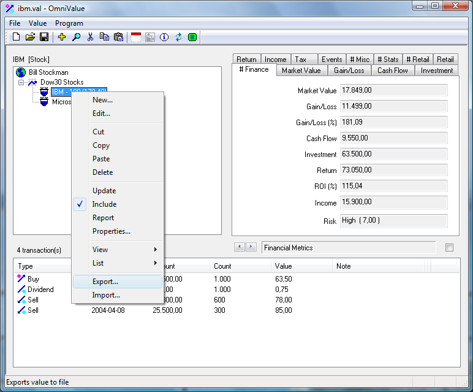Click the Value column header
This screenshot has width=473, height=392.
coord(301,266)
